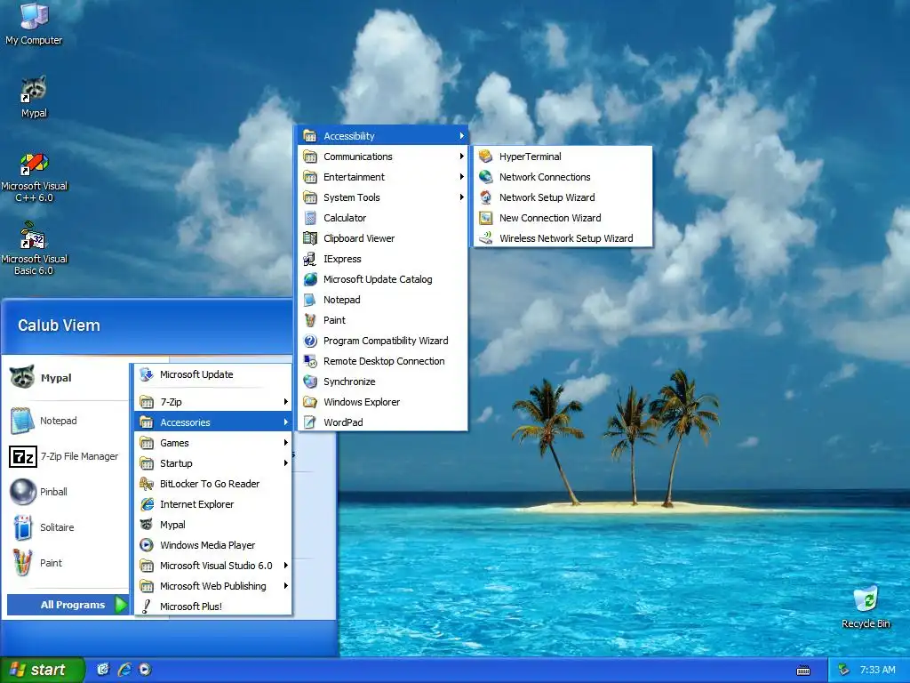Select Microsoft Visual C++ 6.0 desktop shortcut

coord(34,177)
